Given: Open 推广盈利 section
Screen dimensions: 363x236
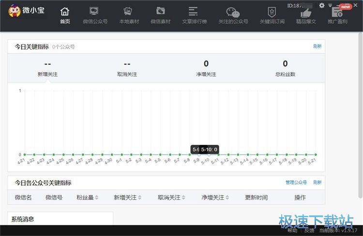Looking at the screenshot, I should (337, 16).
